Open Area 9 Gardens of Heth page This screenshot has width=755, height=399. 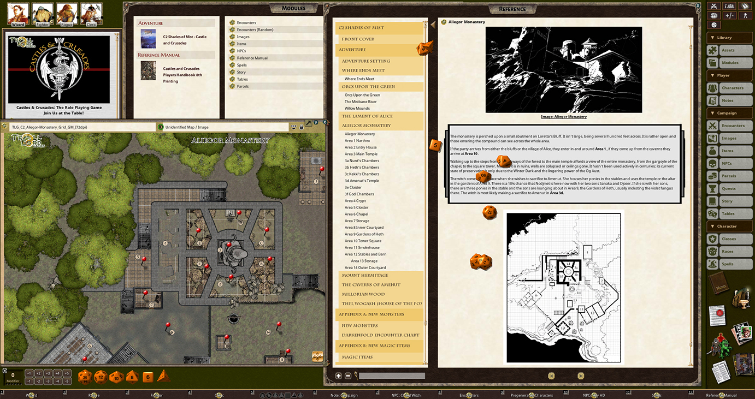[x=364, y=234]
